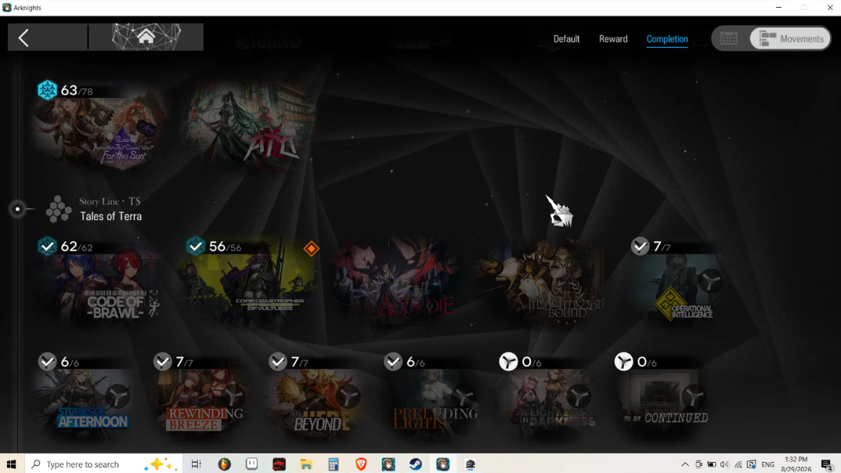Open the notification center icon
This screenshot has width=841, height=473.
coord(827,464)
